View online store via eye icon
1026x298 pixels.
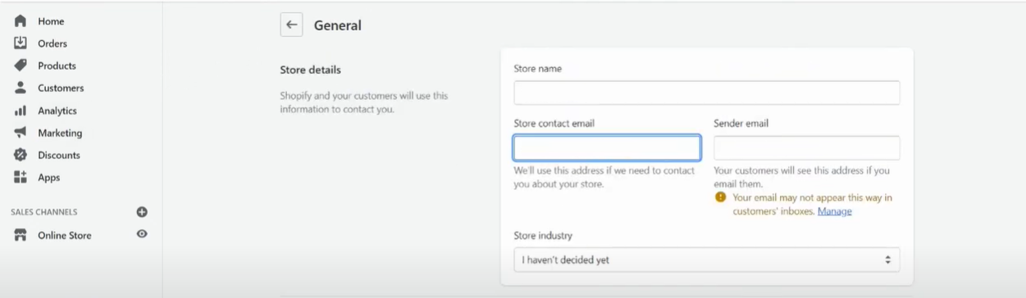click(142, 234)
